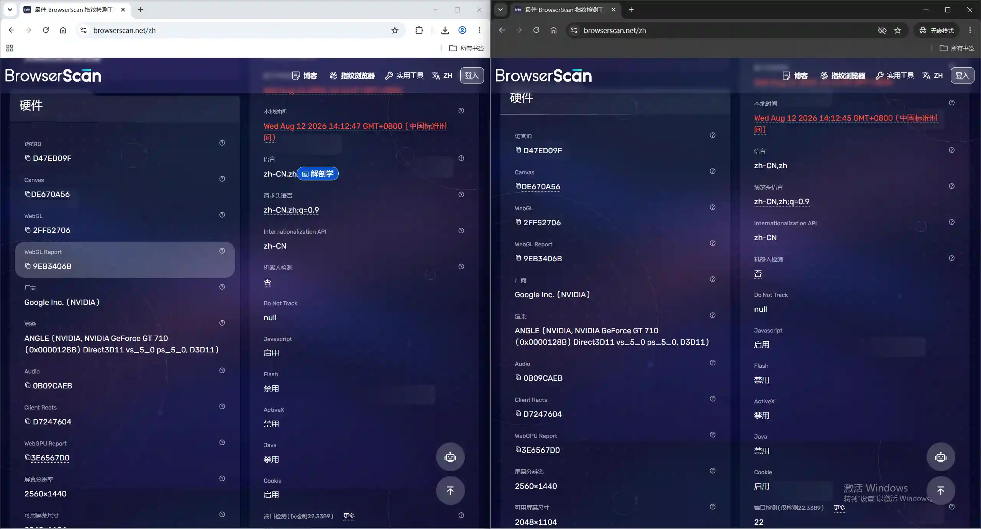The image size is (981, 529).
Task: Open help icon for Internationalization API in incognito window
Action: pyautogui.click(x=951, y=222)
